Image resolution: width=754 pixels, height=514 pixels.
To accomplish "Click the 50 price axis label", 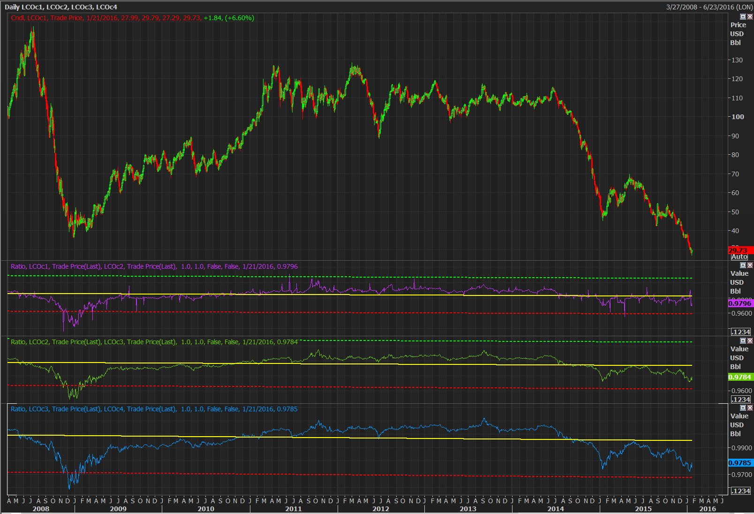I will pyautogui.click(x=735, y=212).
